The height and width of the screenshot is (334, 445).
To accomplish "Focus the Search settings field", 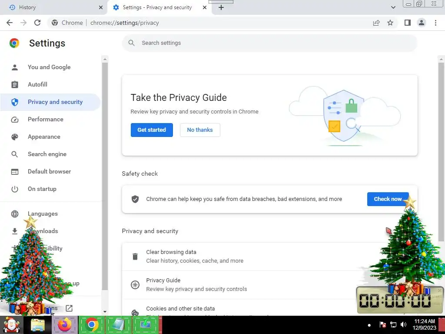I will tap(269, 43).
